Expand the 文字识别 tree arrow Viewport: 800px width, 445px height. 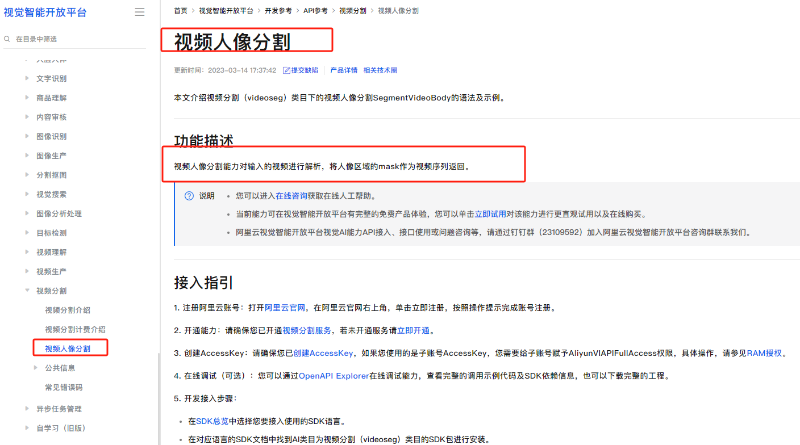[x=27, y=78]
